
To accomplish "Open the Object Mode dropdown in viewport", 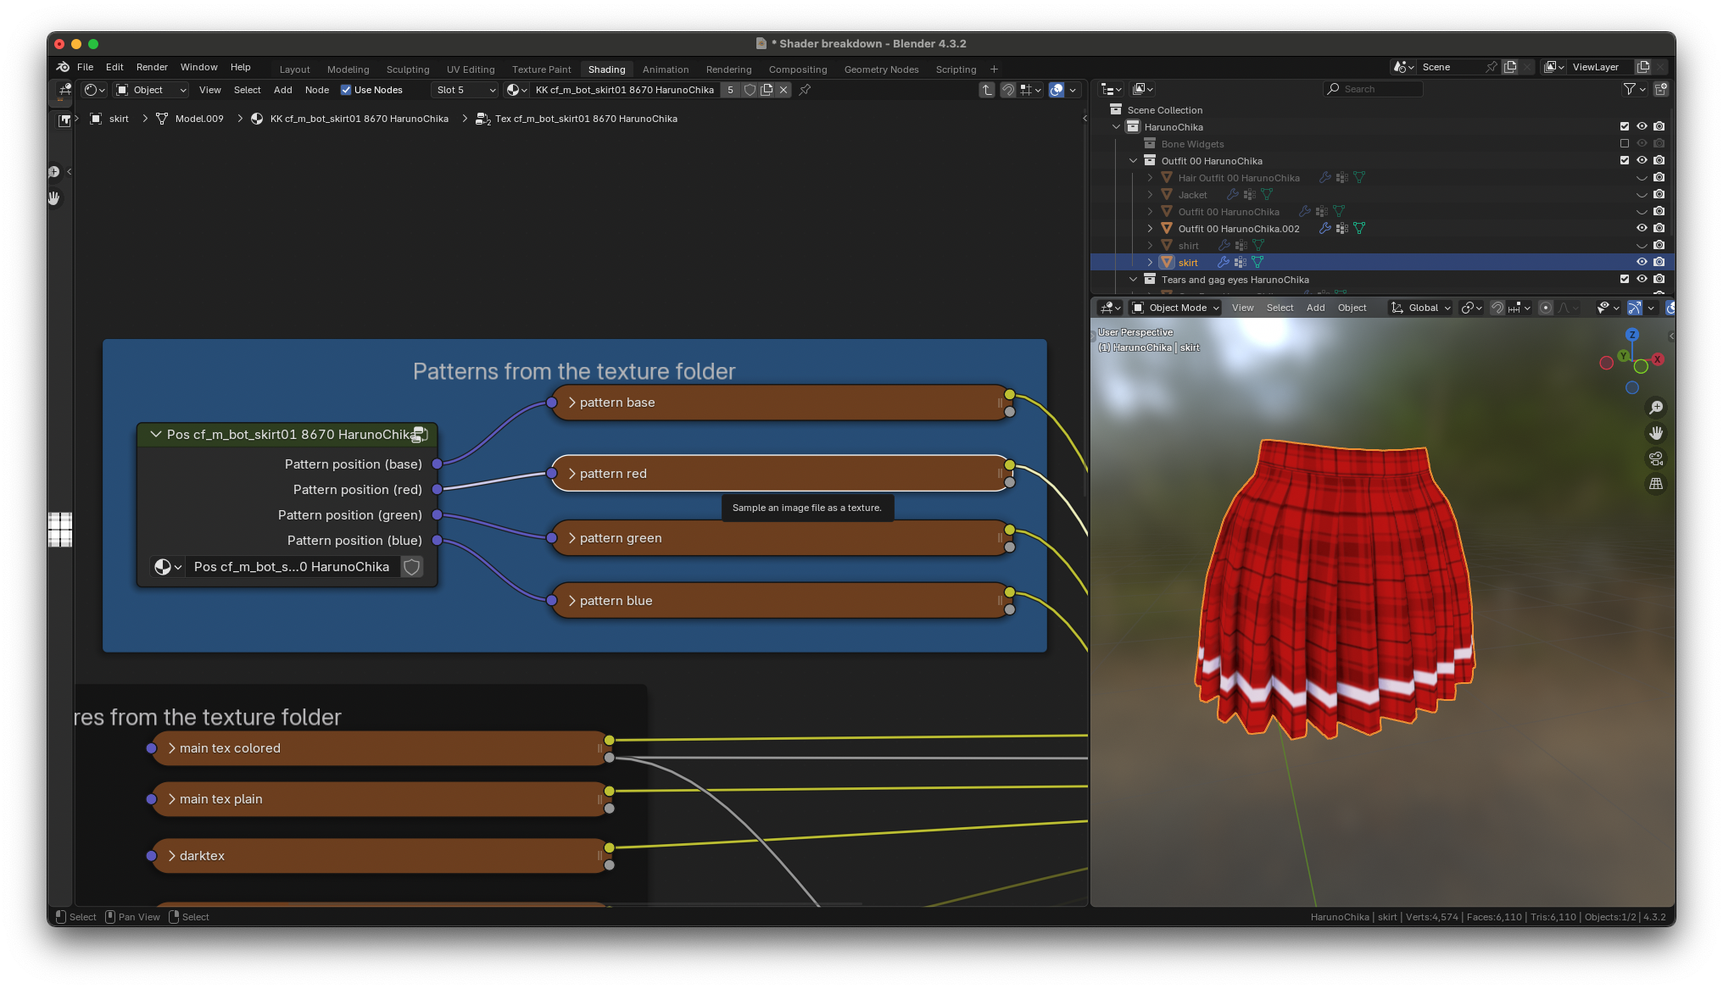I will [x=1176, y=308].
